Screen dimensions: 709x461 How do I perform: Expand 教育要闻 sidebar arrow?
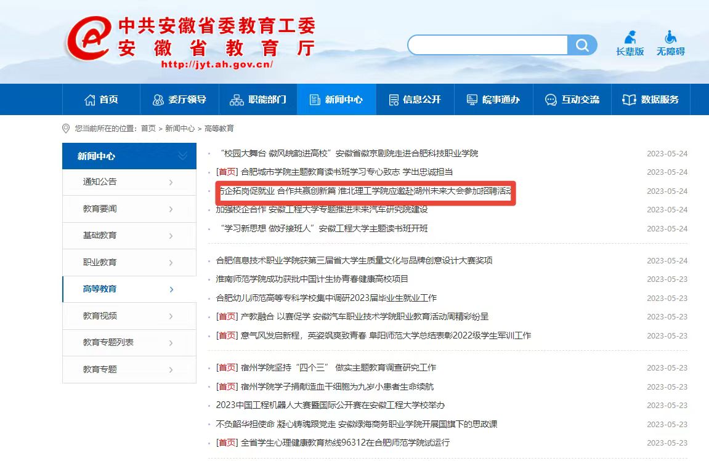[171, 209]
